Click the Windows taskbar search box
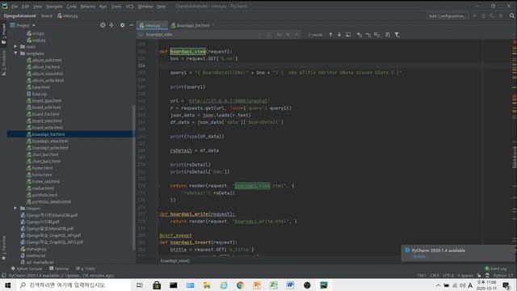Image resolution: width=517 pixels, height=291 pixels. click(x=74, y=285)
